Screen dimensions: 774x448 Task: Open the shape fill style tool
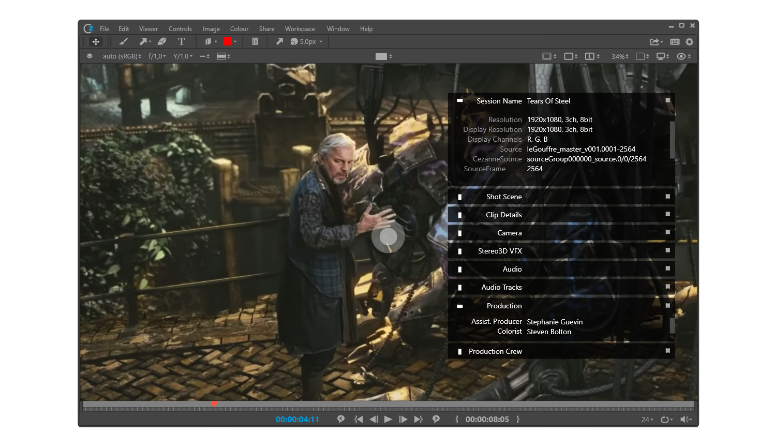tap(208, 41)
